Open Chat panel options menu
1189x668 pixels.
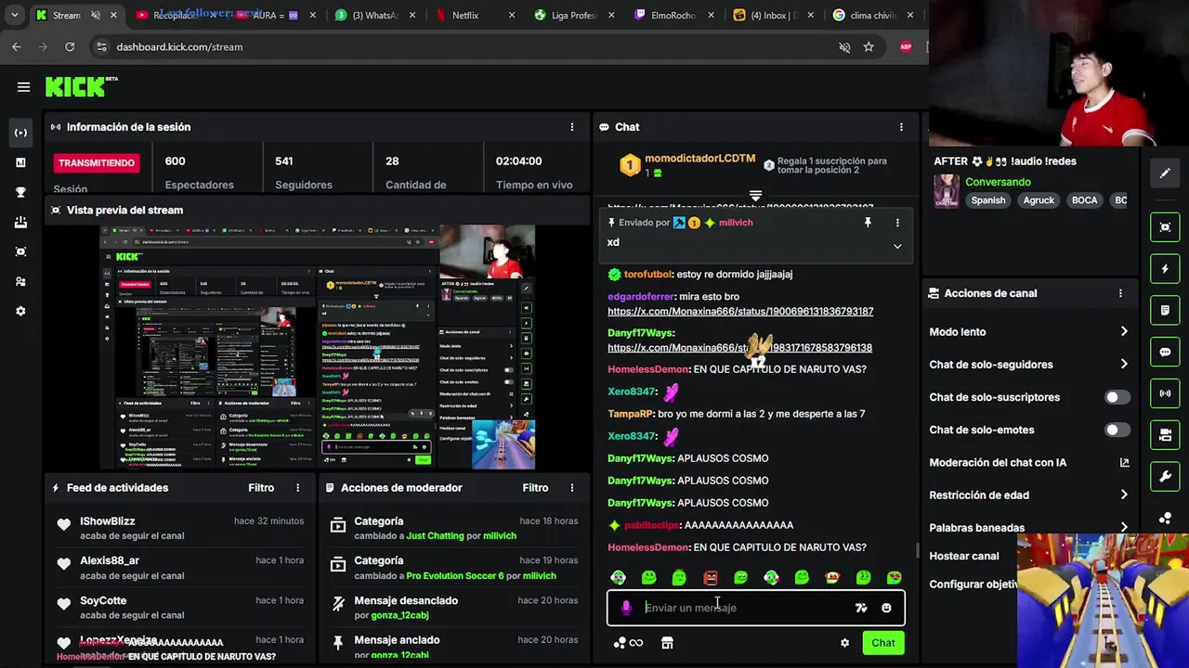pos(900,127)
